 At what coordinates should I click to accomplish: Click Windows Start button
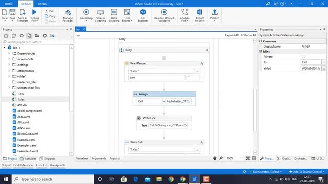(6, 179)
